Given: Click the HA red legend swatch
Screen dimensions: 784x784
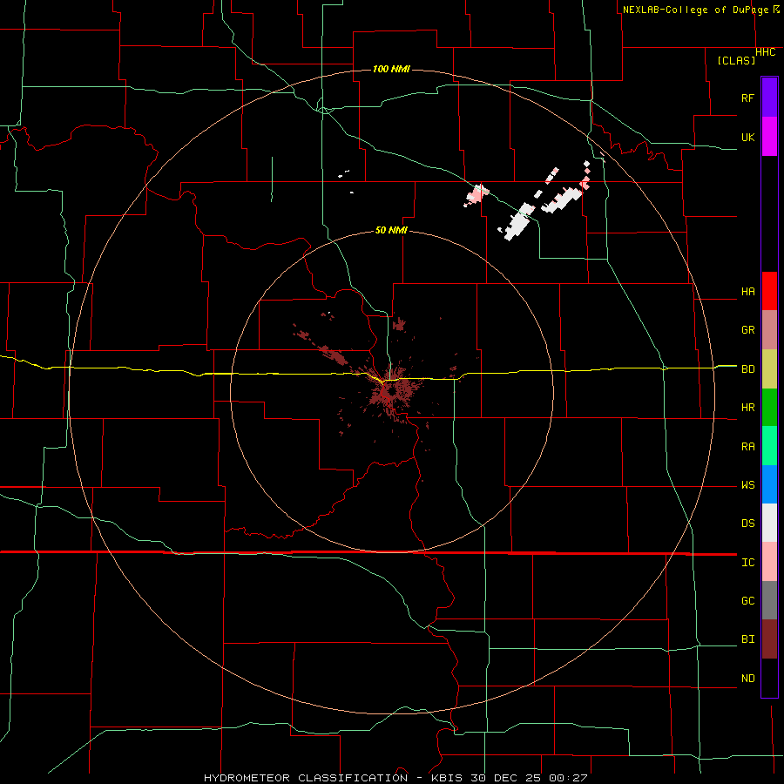Looking at the screenshot, I should (x=769, y=291).
